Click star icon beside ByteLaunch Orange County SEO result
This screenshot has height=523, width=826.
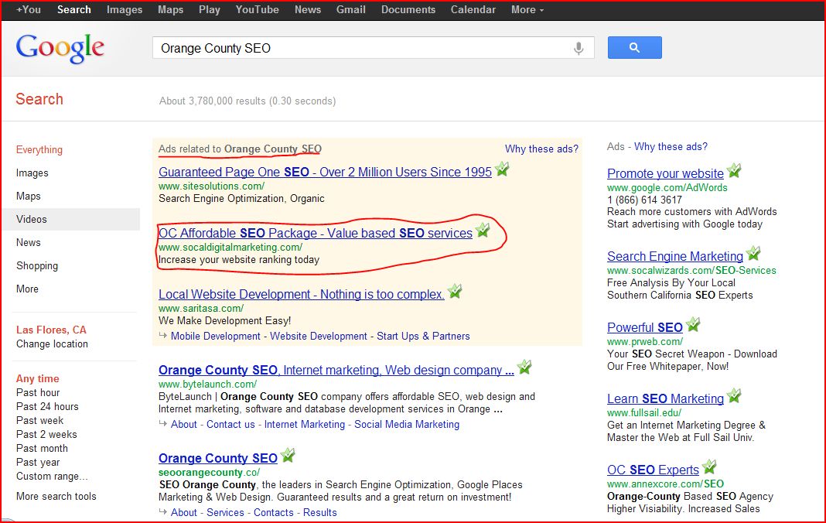[524, 367]
